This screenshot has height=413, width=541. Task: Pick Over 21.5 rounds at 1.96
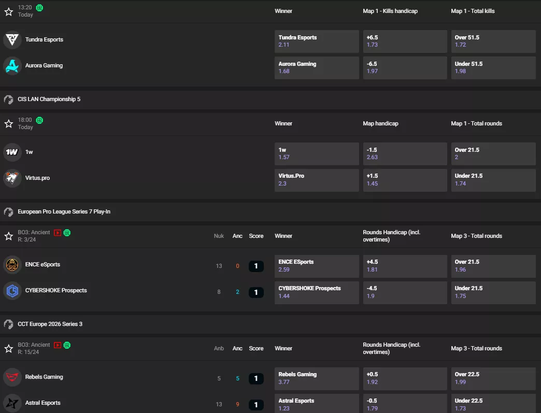coord(493,266)
